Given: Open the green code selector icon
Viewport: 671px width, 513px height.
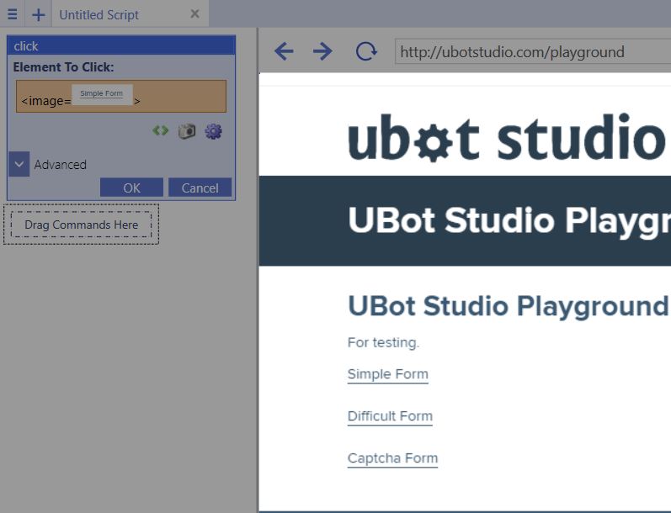Looking at the screenshot, I should point(161,130).
